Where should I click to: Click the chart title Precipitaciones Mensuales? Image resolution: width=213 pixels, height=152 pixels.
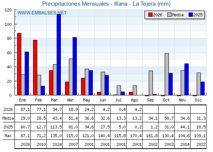coord(76,4)
